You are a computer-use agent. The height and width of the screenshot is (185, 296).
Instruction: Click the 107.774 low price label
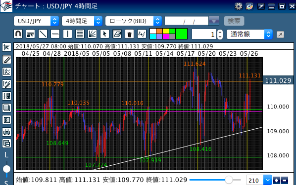[96, 165]
